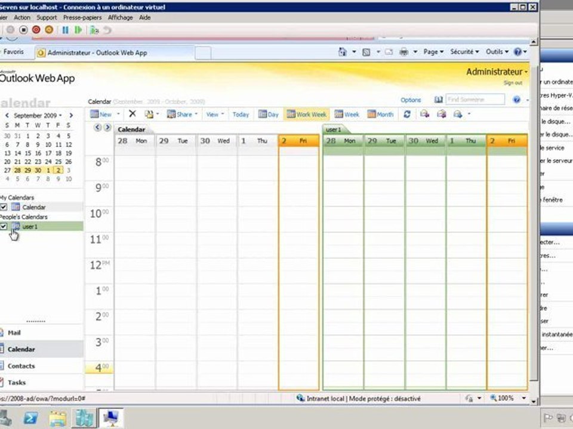Open Calendar in navigation pane
573x429 pixels.
[x=42, y=349]
